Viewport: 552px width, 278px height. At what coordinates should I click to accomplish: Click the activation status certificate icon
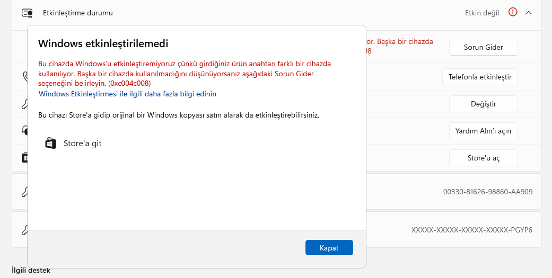[x=27, y=13]
